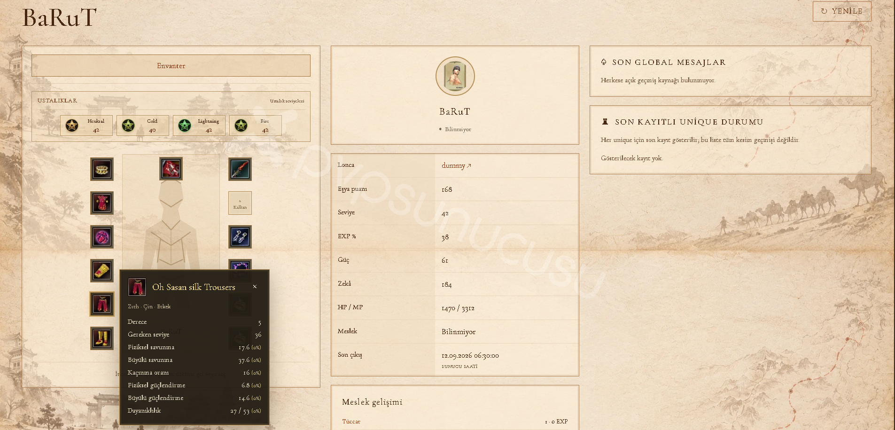895x430 pixels.
Task: Open the red robe chest armor slot
Action: [x=102, y=203]
